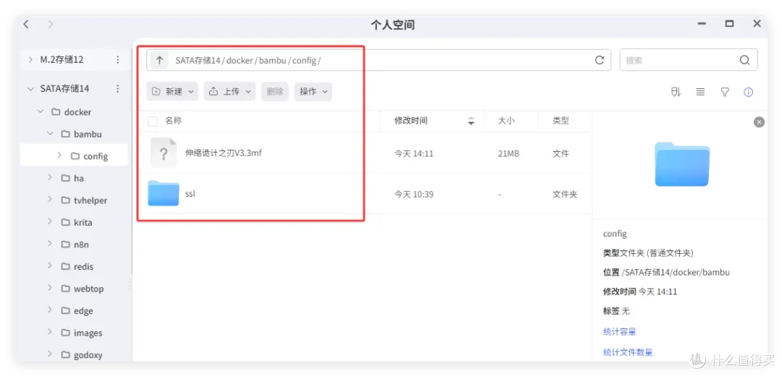Go forward using the right arrow

[51, 24]
